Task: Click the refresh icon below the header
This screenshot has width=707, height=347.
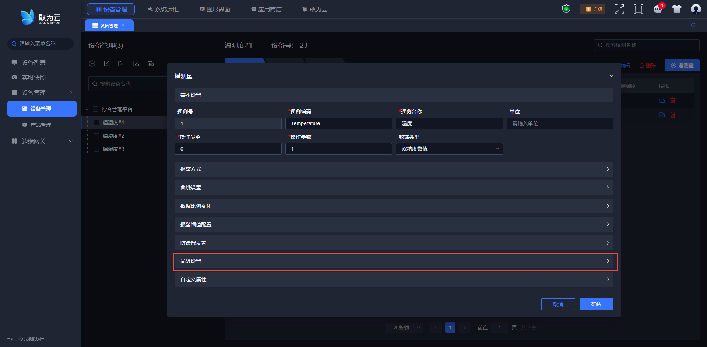Action: 693,25
